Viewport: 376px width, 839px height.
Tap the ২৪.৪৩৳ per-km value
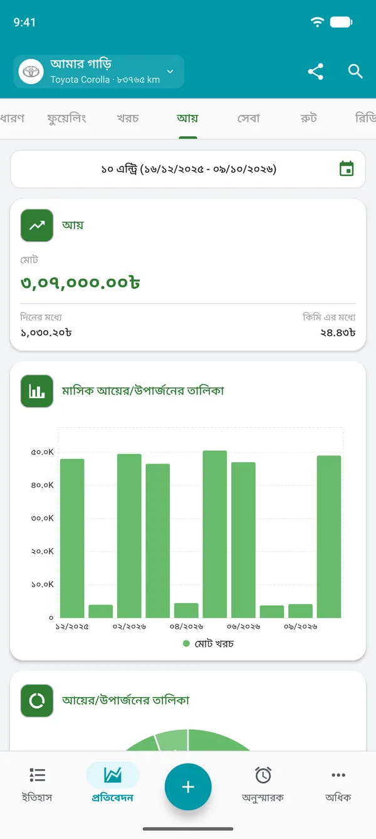tap(337, 332)
